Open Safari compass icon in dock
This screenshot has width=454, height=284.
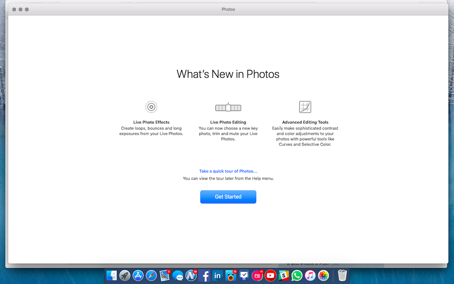click(151, 276)
